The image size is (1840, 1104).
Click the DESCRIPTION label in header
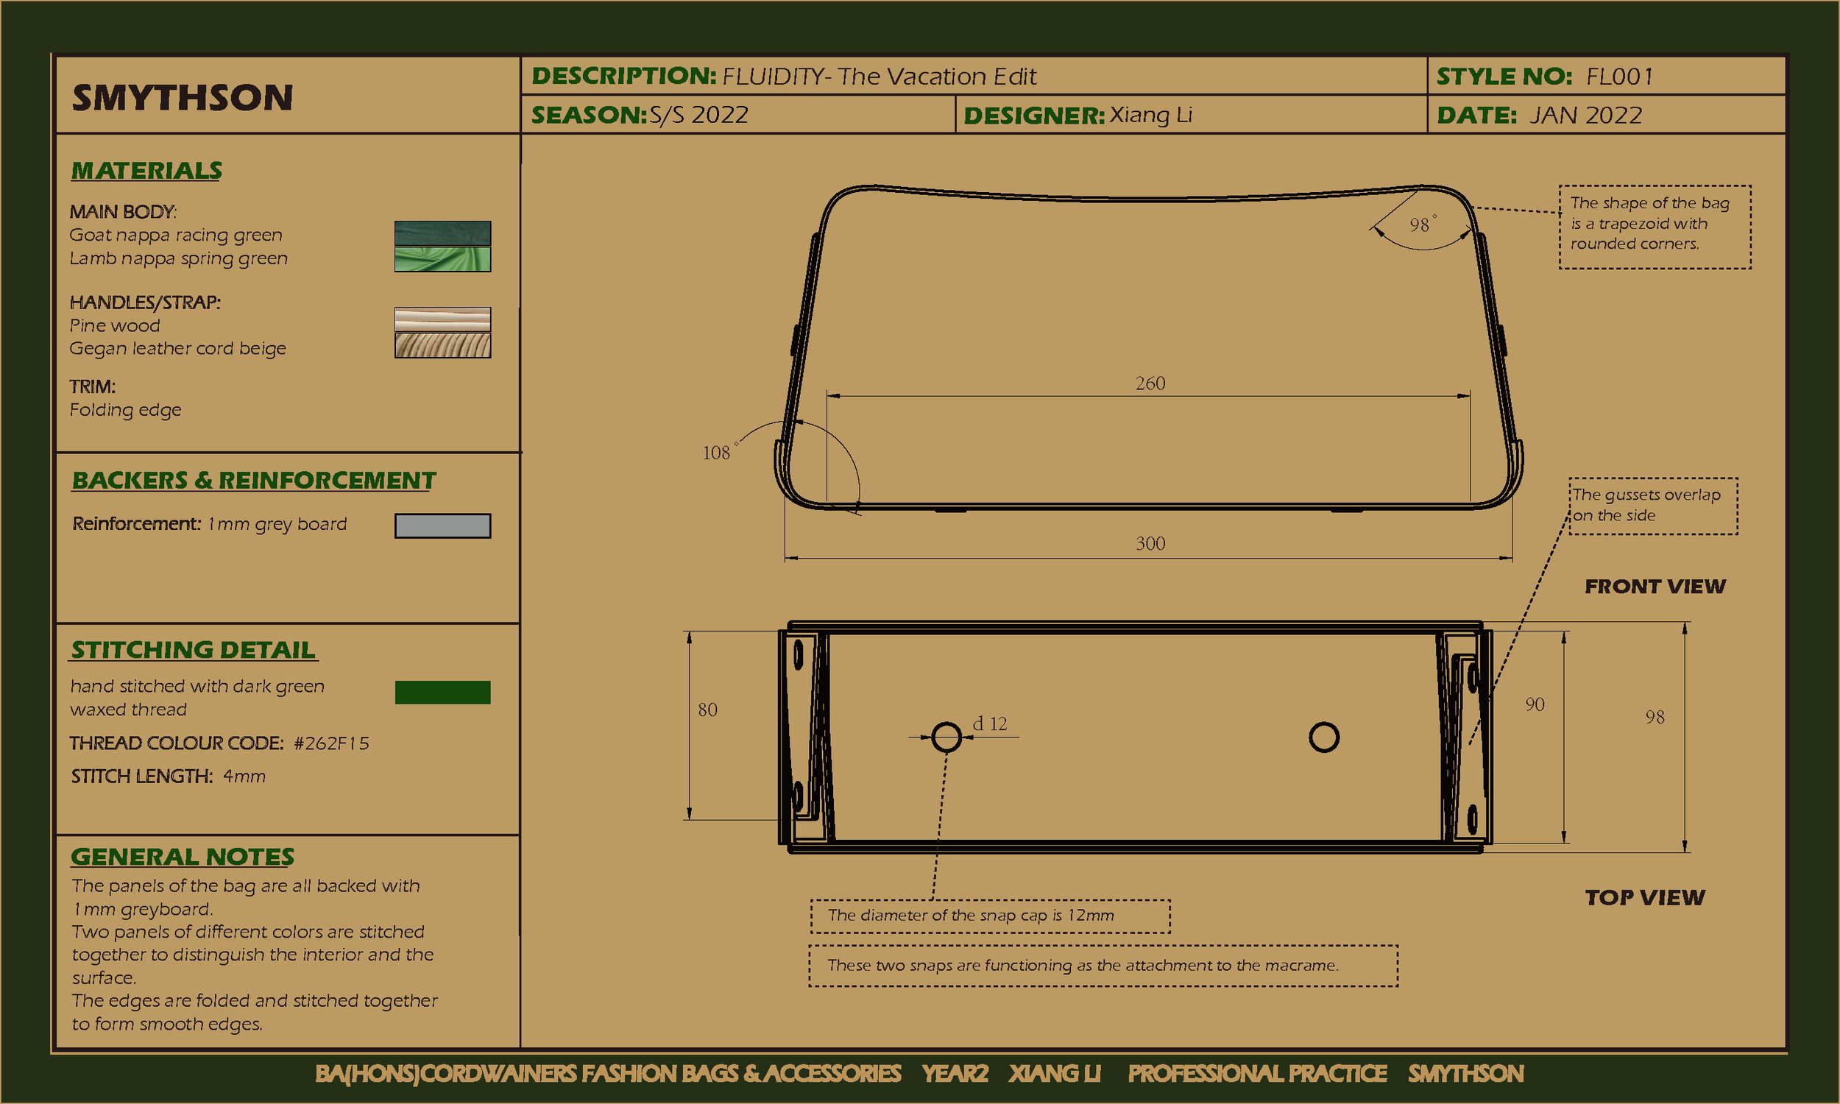(x=624, y=76)
